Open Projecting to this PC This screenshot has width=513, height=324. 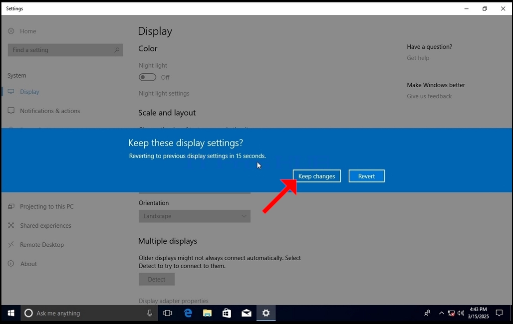point(46,207)
